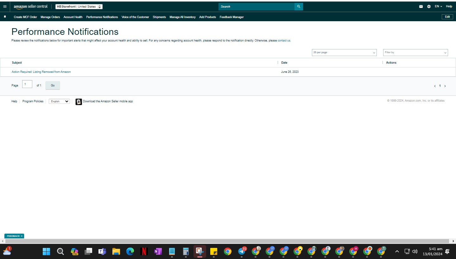Click scrollbar right arrow
This screenshot has width=456, height=259.
453,241
